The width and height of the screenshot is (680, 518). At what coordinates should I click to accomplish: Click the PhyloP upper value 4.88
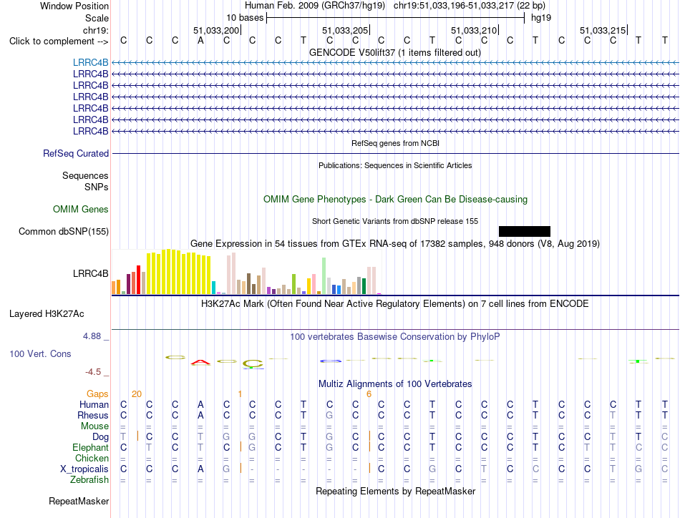[x=92, y=336]
